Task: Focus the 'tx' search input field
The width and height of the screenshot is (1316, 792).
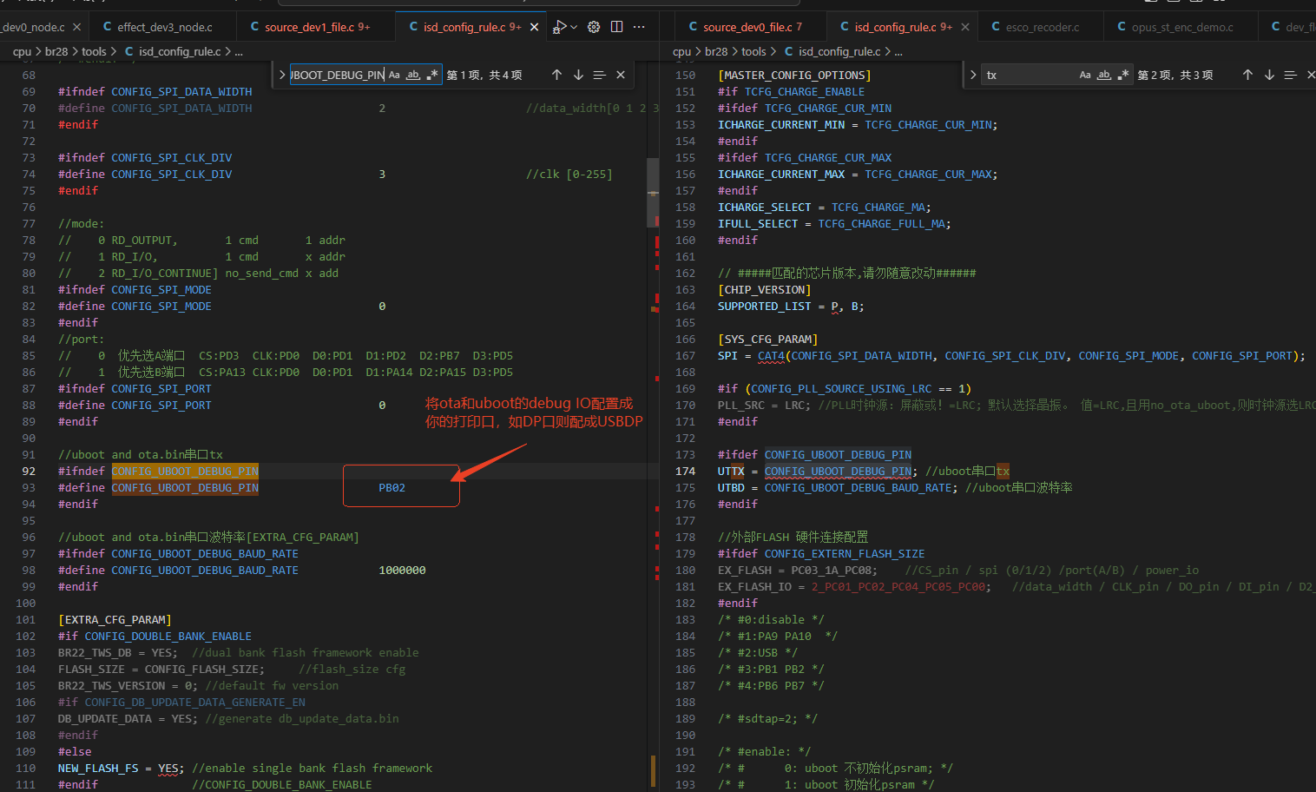Action: coord(1029,75)
